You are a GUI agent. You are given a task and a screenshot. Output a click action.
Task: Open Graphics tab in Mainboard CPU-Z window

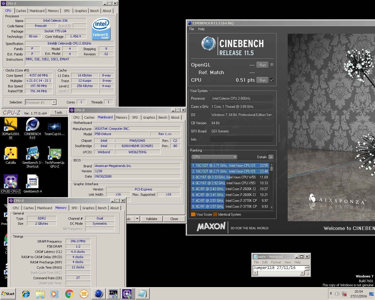[149, 117]
